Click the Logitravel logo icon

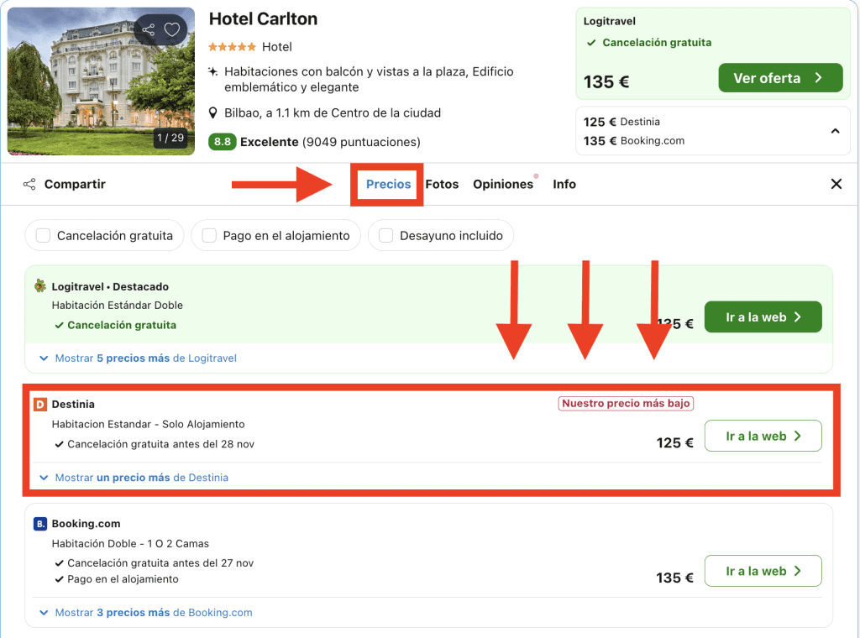tap(40, 286)
